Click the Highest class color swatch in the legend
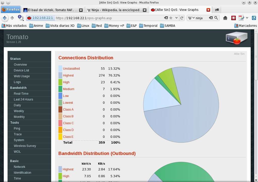 click(60, 75)
